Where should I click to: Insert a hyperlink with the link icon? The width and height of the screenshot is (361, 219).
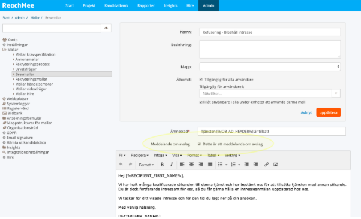(x=266, y=165)
